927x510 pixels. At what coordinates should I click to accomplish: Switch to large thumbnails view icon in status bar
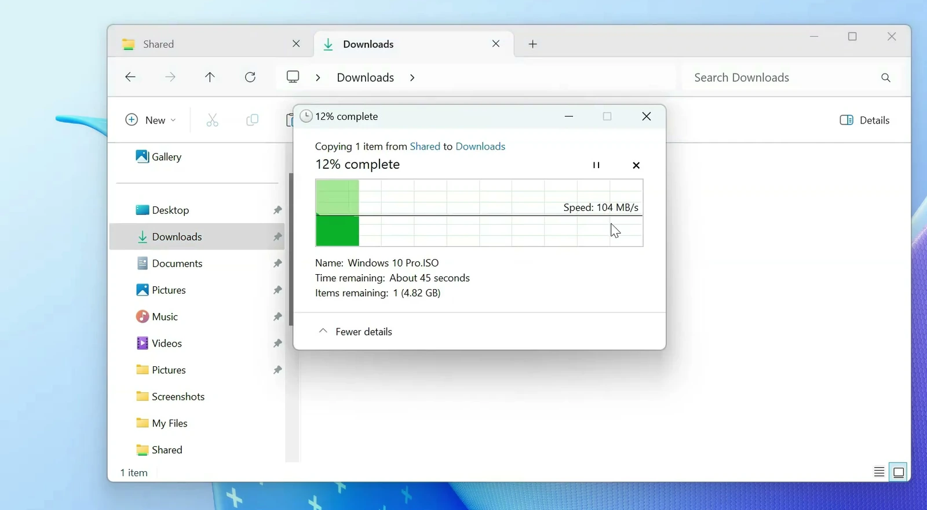899,472
